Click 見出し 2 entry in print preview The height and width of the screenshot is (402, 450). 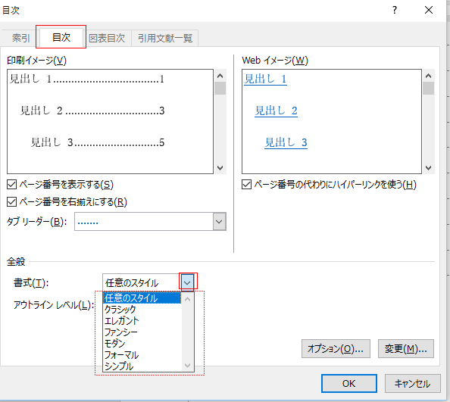coord(92,111)
